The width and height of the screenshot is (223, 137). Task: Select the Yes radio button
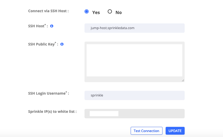[87, 12]
